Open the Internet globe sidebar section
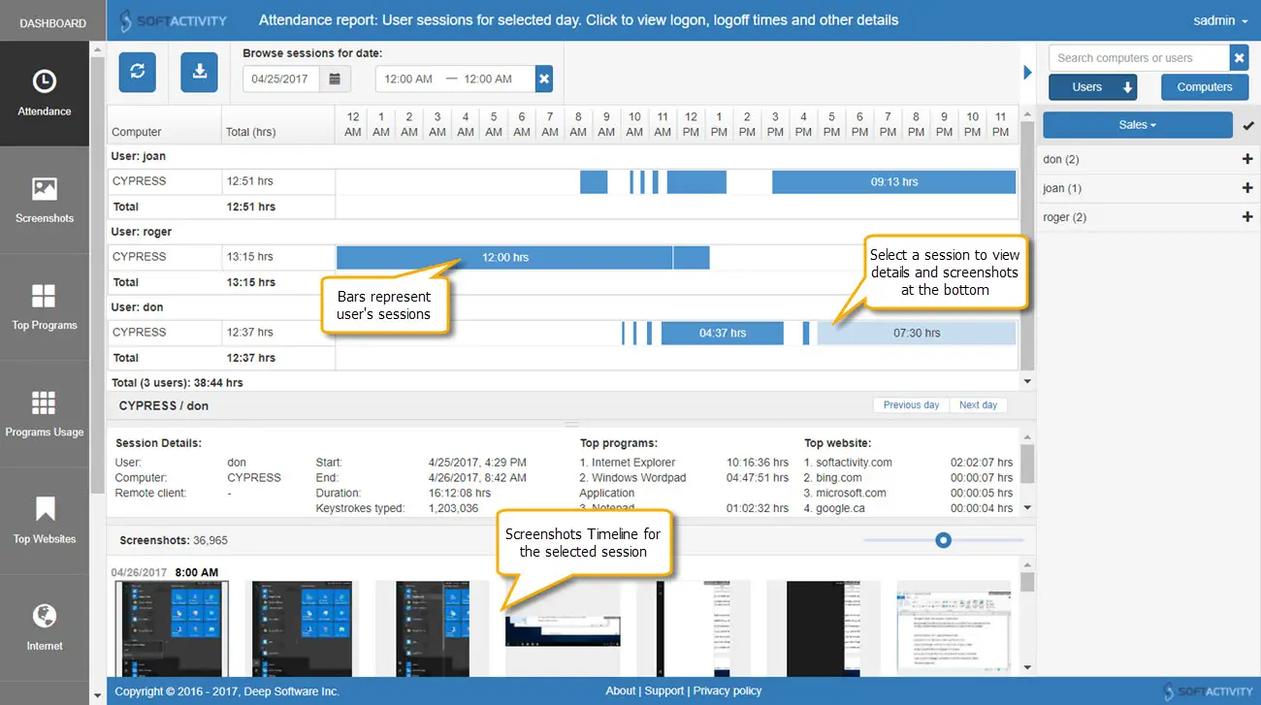This screenshot has height=705, width=1261. coord(45,627)
